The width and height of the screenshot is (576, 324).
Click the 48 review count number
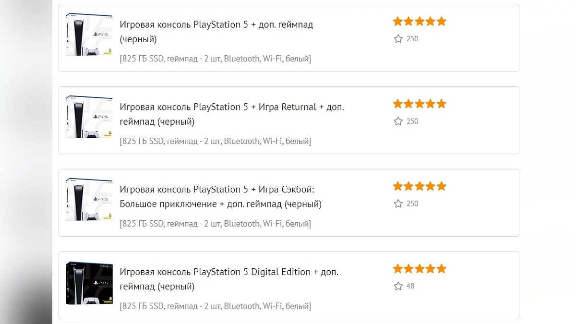(410, 287)
